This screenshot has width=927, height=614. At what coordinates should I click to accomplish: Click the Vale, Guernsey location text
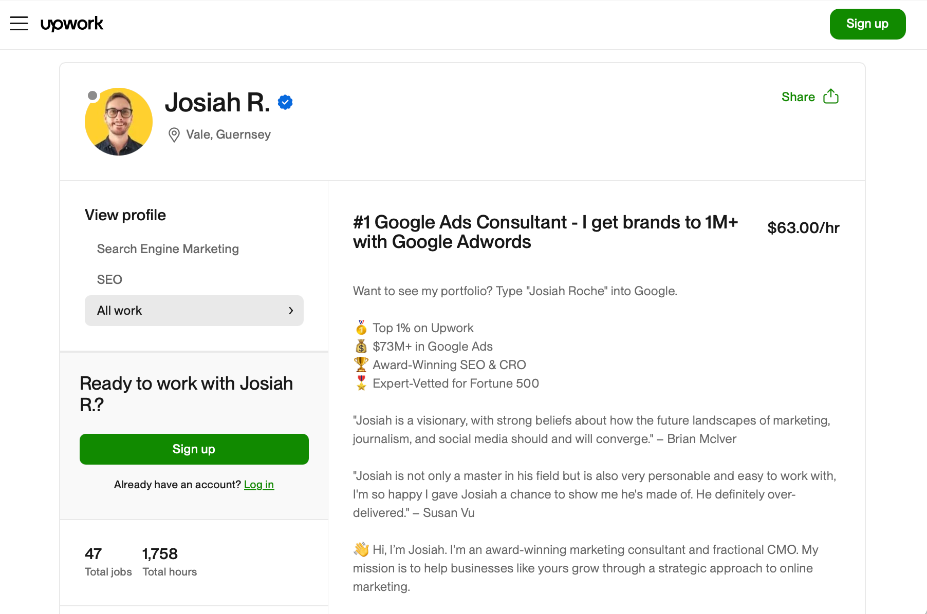(x=228, y=135)
